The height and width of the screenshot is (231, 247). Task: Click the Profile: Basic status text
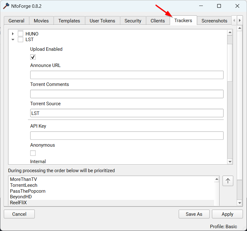point(223,227)
